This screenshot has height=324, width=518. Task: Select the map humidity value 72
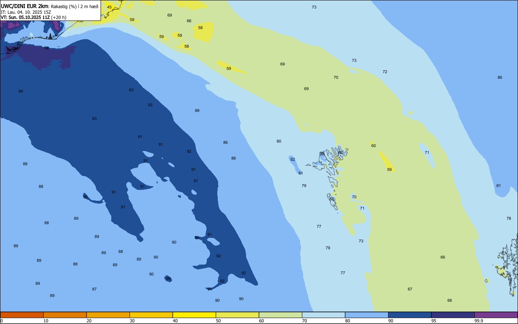[385, 72]
